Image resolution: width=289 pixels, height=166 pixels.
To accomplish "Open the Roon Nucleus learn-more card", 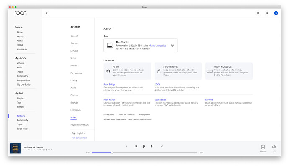I will pyautogui.click(x=229, y=71).
